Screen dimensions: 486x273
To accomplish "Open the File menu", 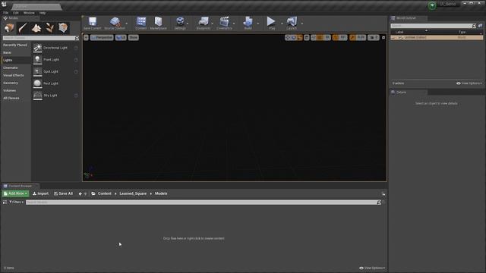I will click(5, 13).
